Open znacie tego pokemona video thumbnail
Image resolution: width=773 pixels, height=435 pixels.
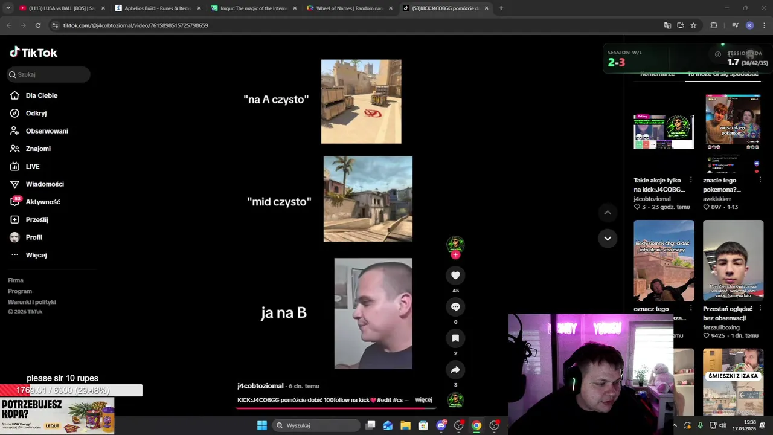[x=733, y=133]
